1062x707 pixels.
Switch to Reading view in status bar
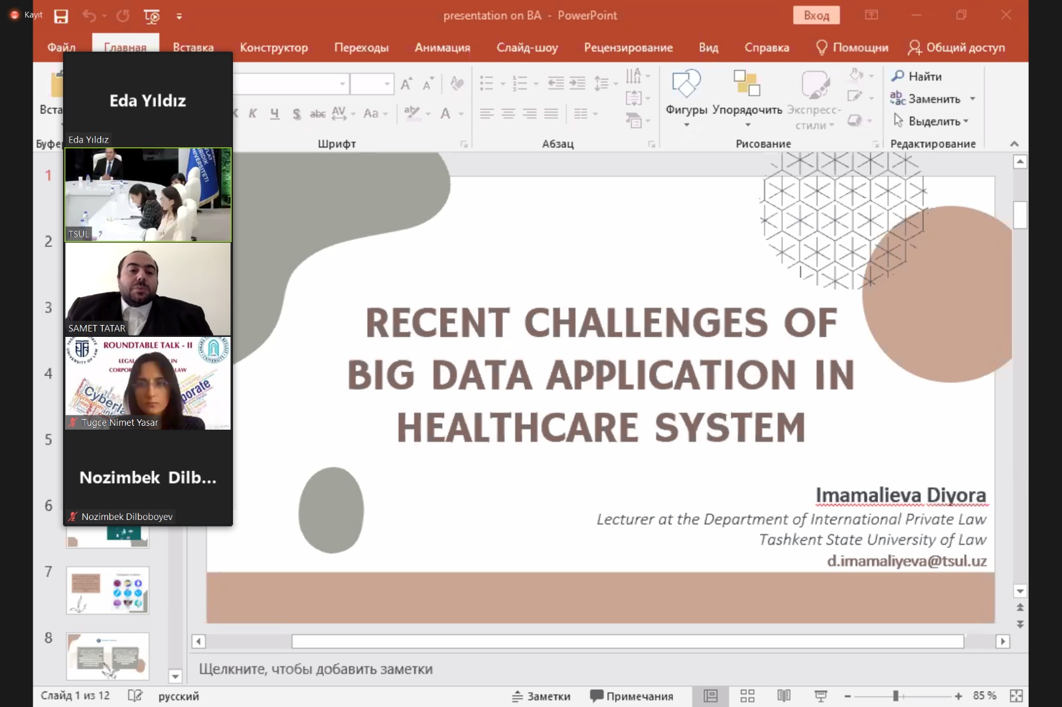tap(784, 696)
